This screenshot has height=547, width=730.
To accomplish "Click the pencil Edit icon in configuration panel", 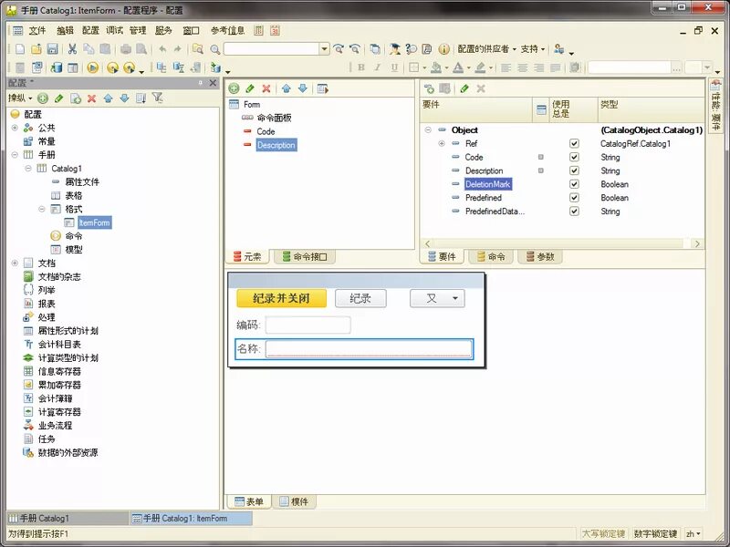I will point(58,98).
